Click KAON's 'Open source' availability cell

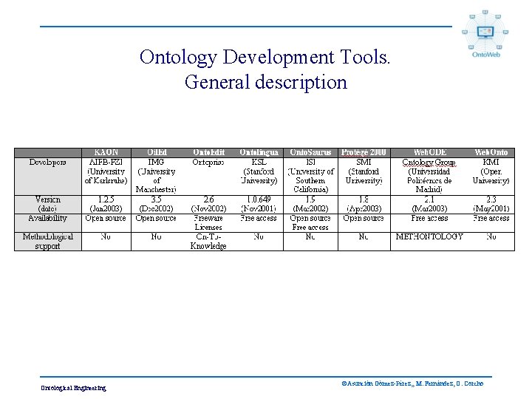click(106, 223)
